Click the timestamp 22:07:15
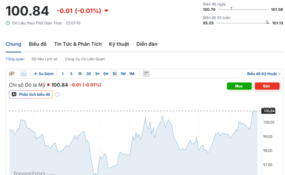The width and height of the screenshot is (285, 175). pos(73,23)
